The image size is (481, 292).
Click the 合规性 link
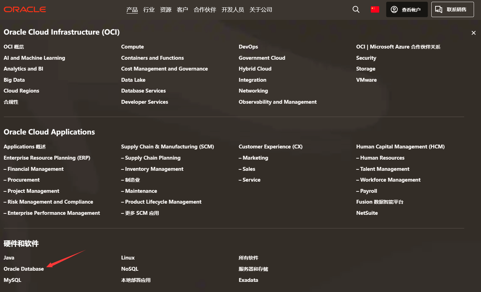pos(11,102)
